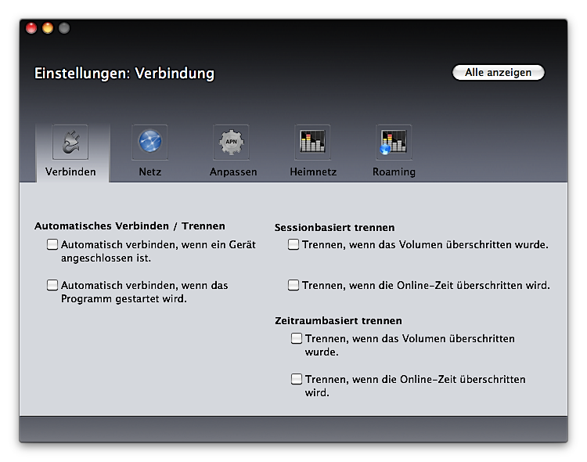Switch to the Heimnetz tab label
The width and height of the screenshot is (587, 462).
[x=313, y=171]
